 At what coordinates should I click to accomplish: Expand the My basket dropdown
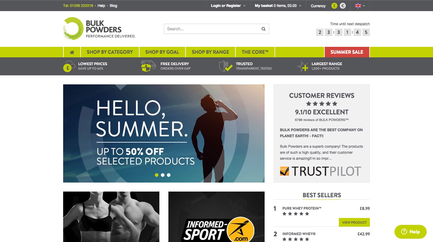[x=278, y=6]
